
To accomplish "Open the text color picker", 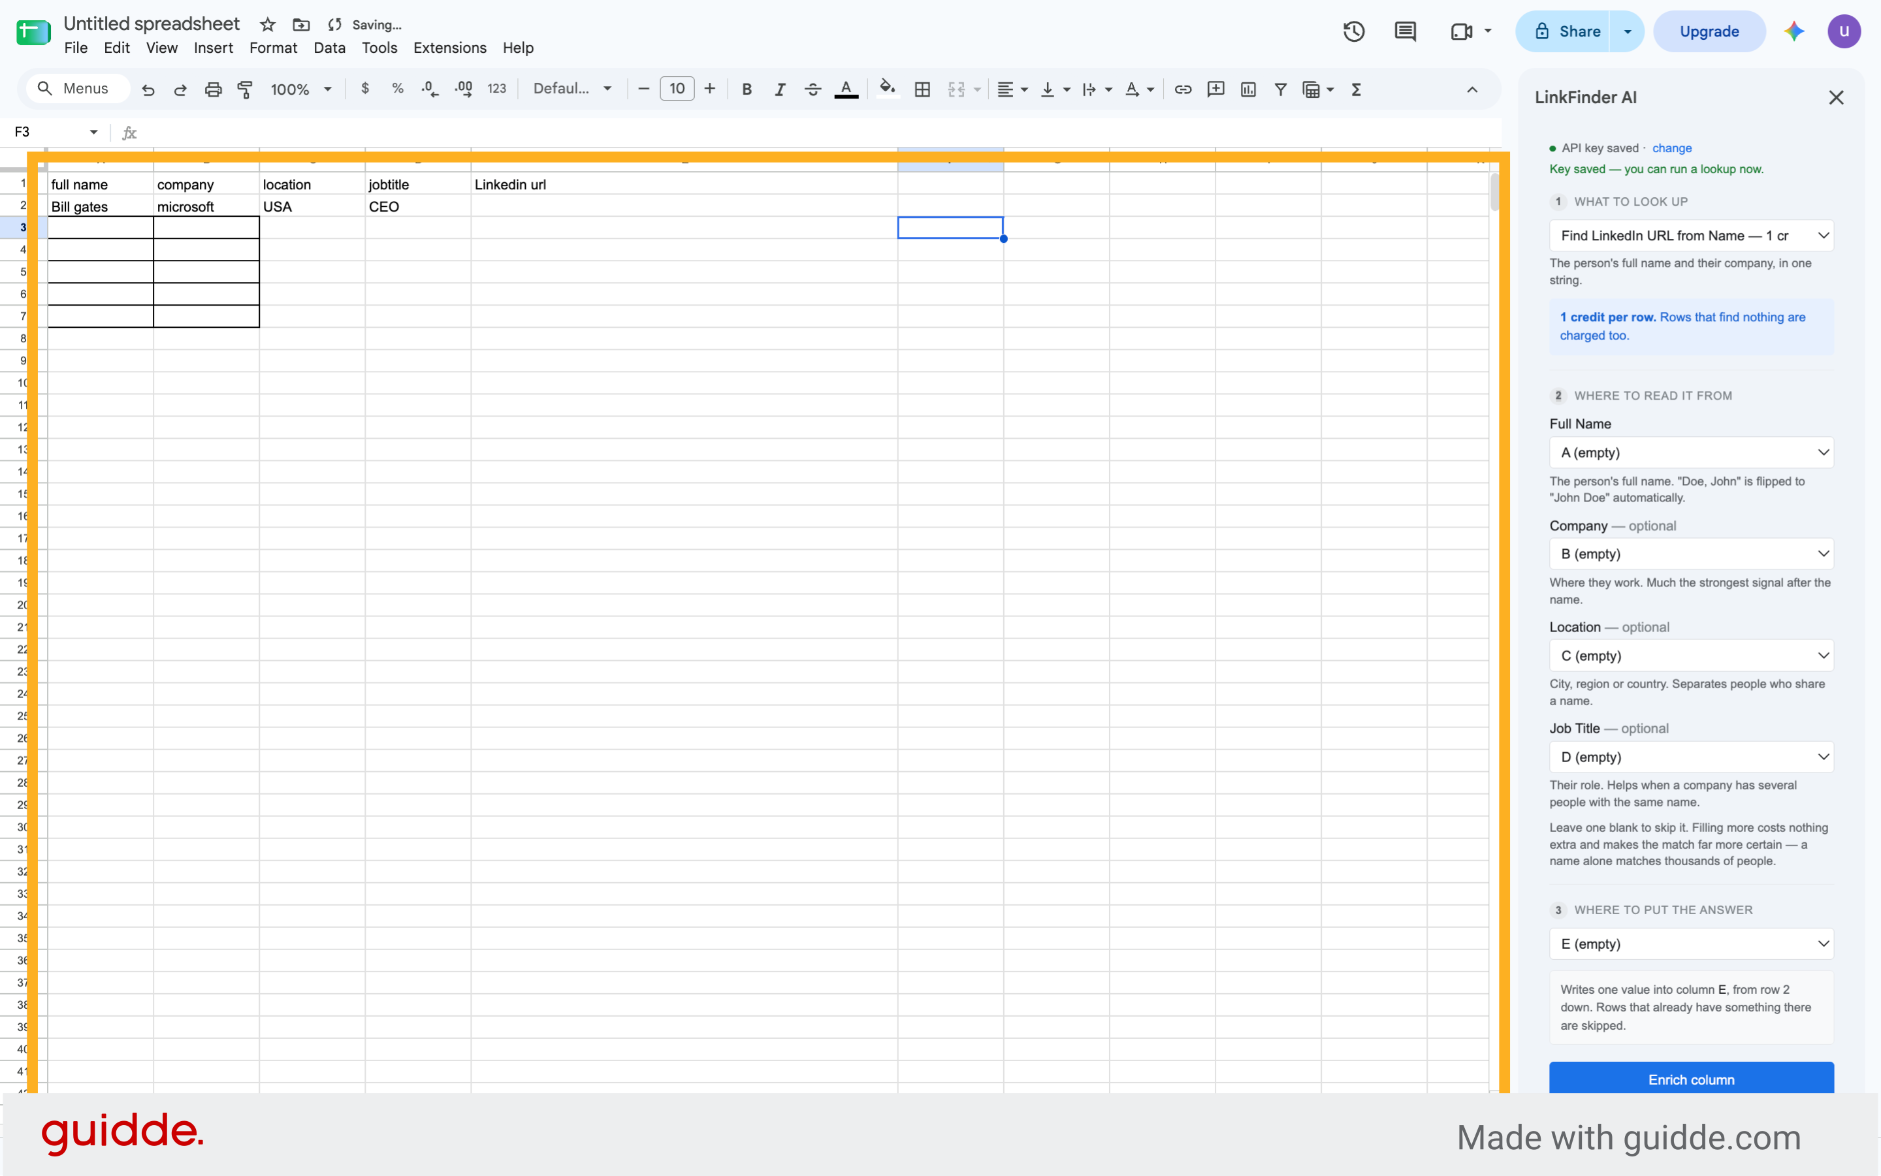I will point(846,89).
